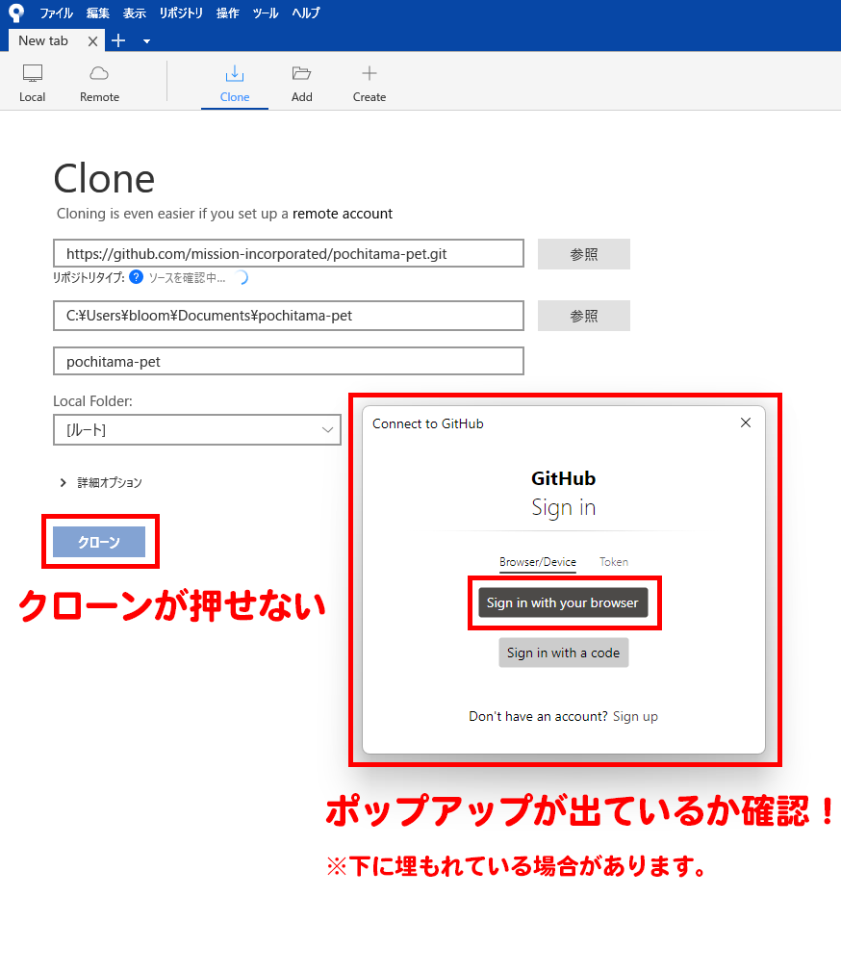Image resolution: width=841 pixels, height=973 pixels.
Task: Open the tab list dropdown arrow
Action: coord(146,41)
